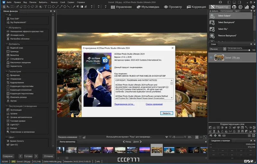The width and height of the screenshot is (257, 164).
Task: Toggle Показать изменения preview button
Action: (67, 137)
